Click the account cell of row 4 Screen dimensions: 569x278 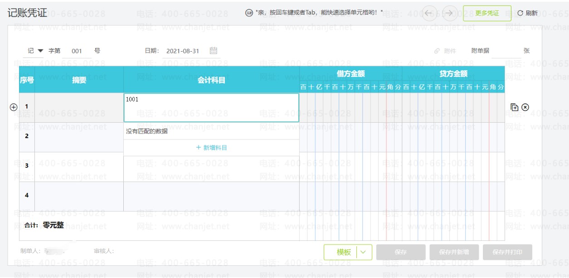[211, 197]
